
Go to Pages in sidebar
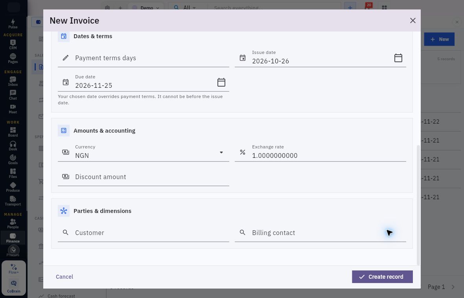pos(13,58)
